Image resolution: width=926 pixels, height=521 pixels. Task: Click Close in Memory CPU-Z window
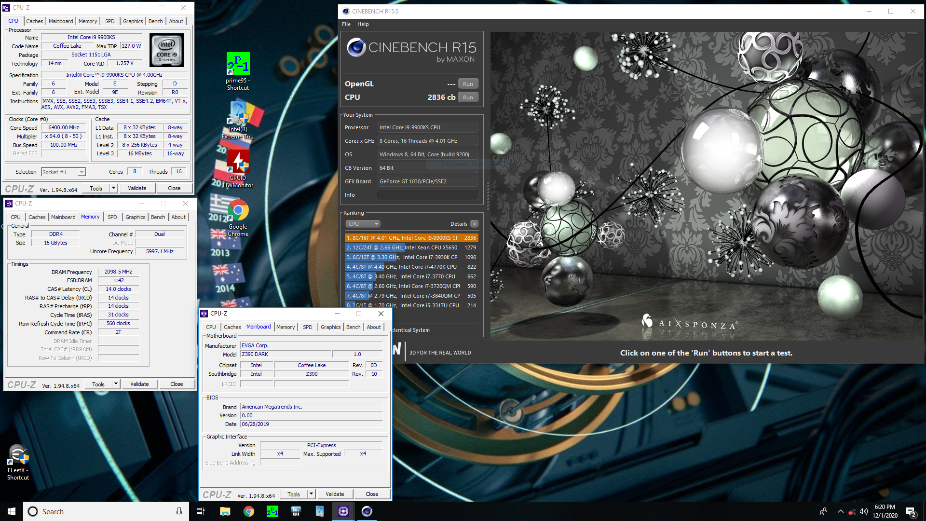click(x=177, y=384)
